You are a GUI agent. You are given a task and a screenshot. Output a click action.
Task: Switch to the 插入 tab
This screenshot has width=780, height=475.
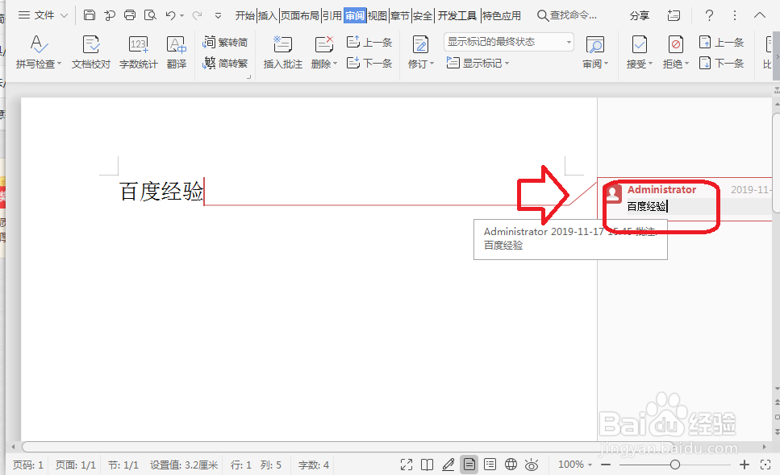pyautogui.click(x=267, y=16)
